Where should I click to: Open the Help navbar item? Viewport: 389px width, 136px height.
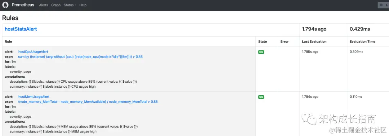(83, 5)
